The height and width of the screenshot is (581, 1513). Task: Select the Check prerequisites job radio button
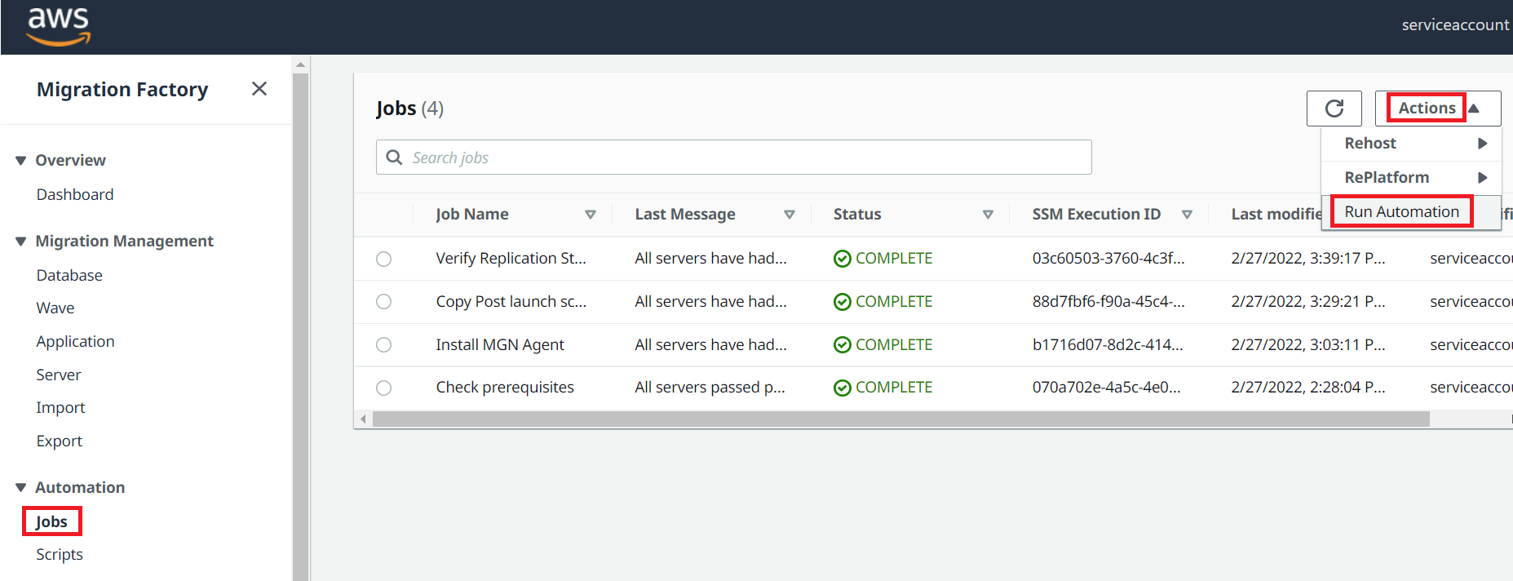point(383,388)
